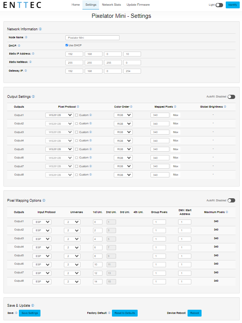The width and height of the screenshot is (242, 323).
Task: Click the Reboot button
Action: 194,313
